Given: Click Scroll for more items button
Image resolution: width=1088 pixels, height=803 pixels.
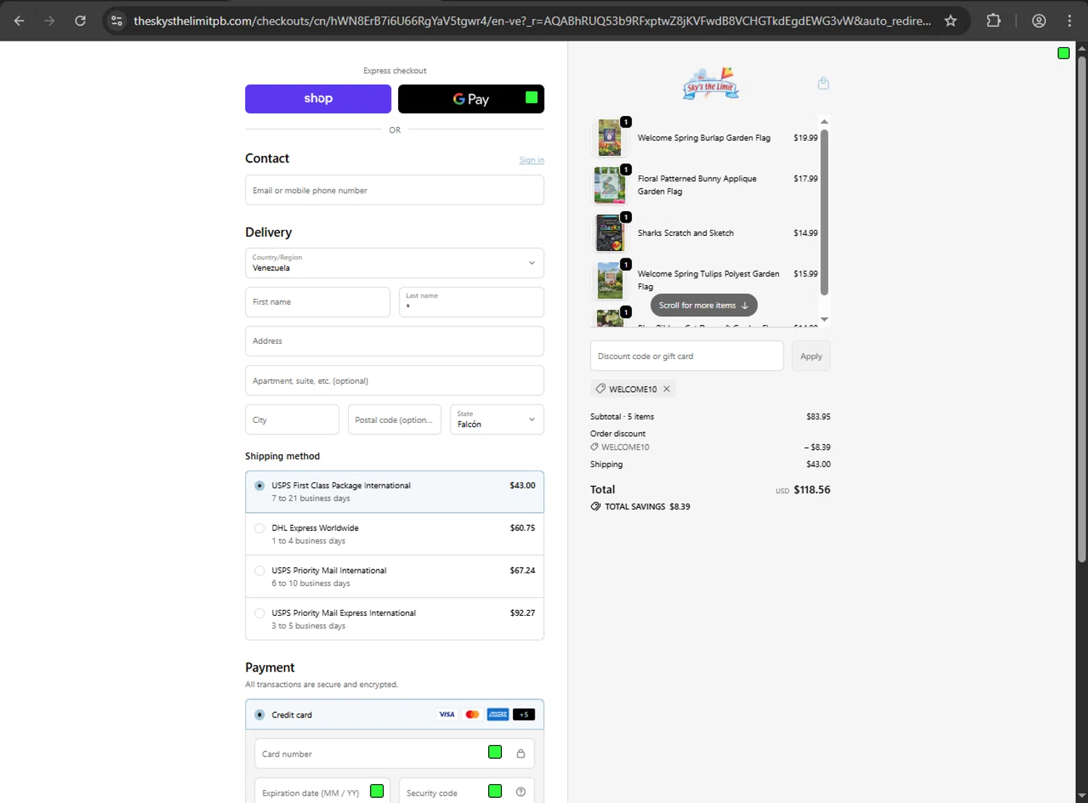Looking at the screenshot, I should 704,305.
